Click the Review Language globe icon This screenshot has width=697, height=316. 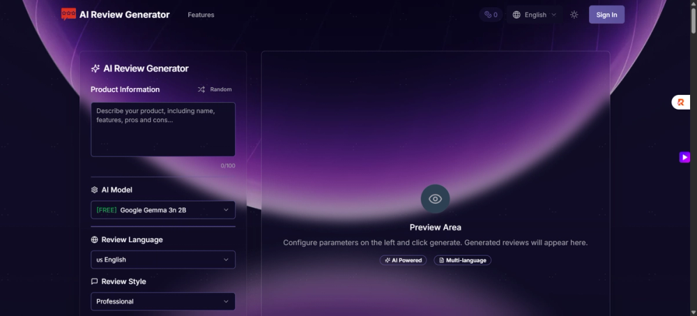[94, 240]
